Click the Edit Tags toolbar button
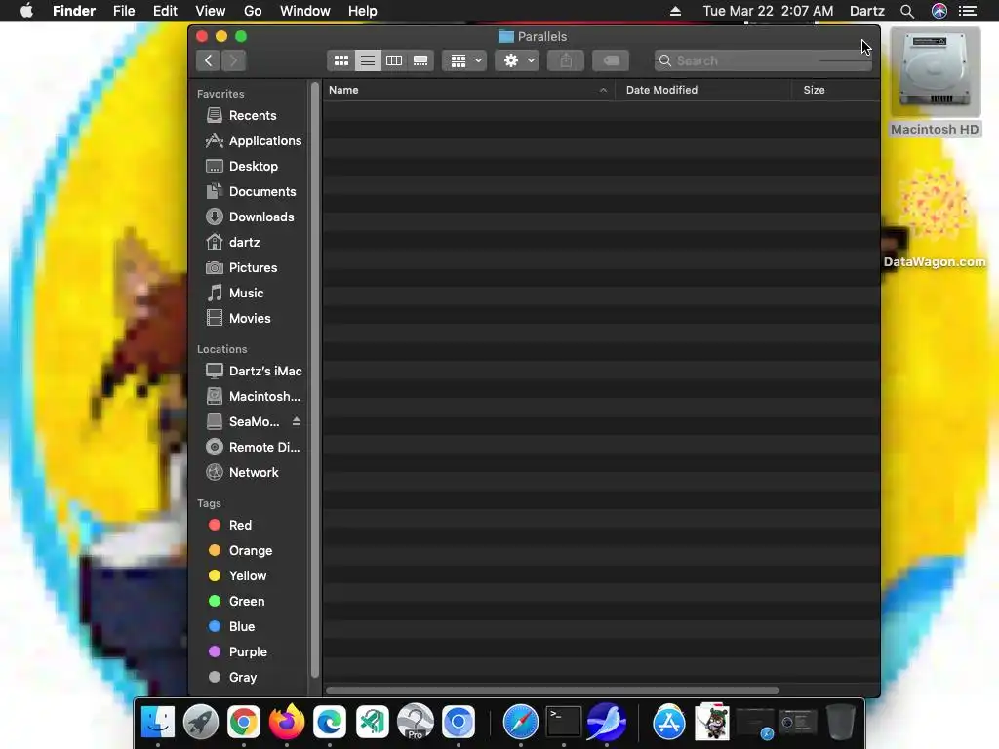 click(x=611, y=60)
